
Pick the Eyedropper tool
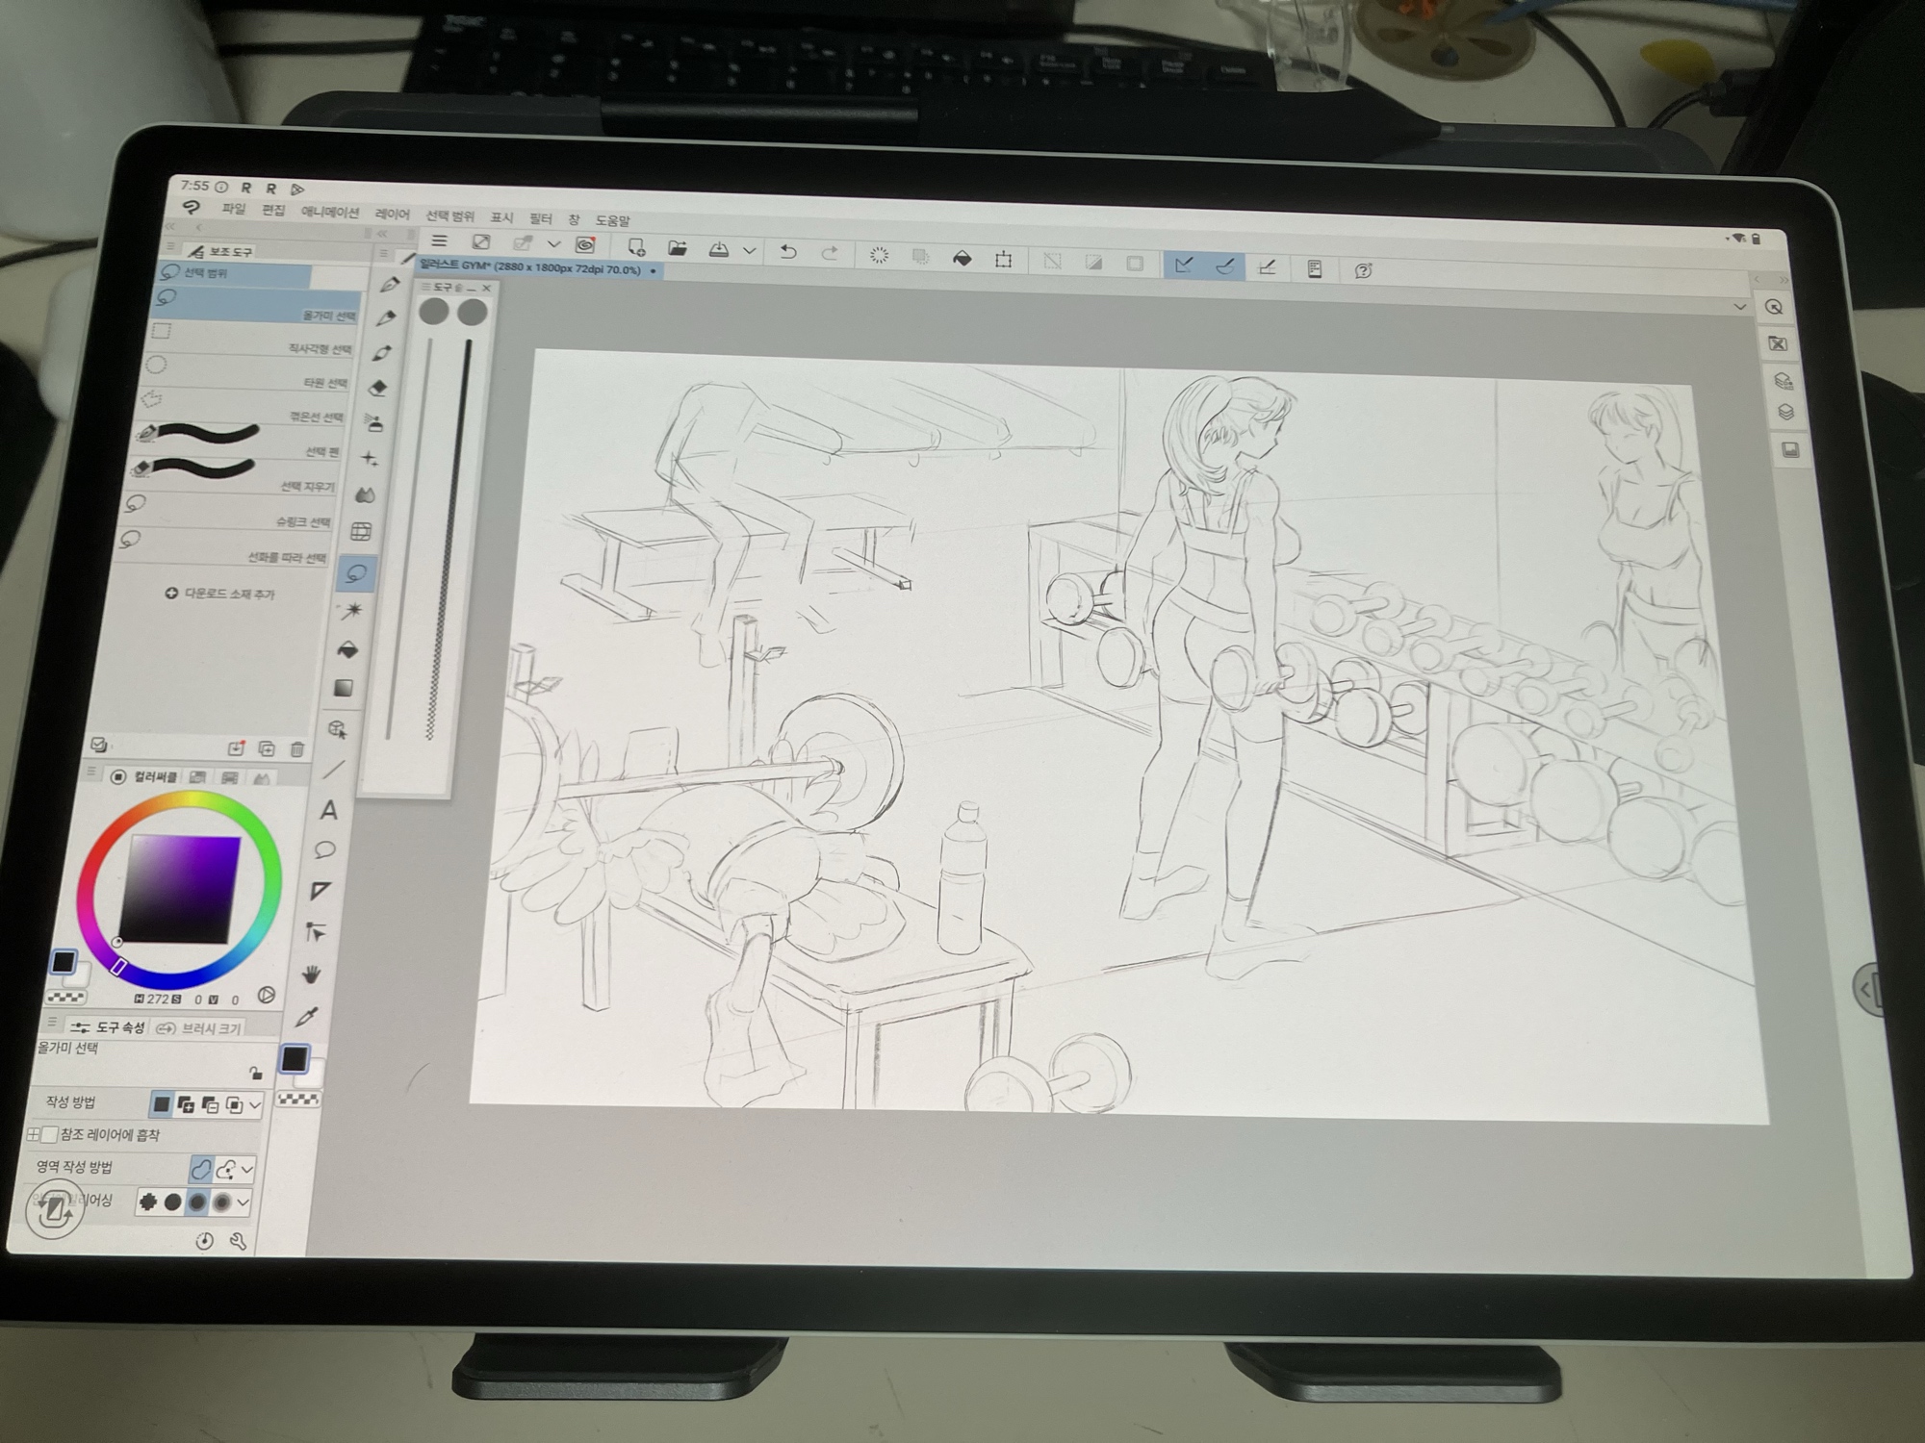(307, 1016)
